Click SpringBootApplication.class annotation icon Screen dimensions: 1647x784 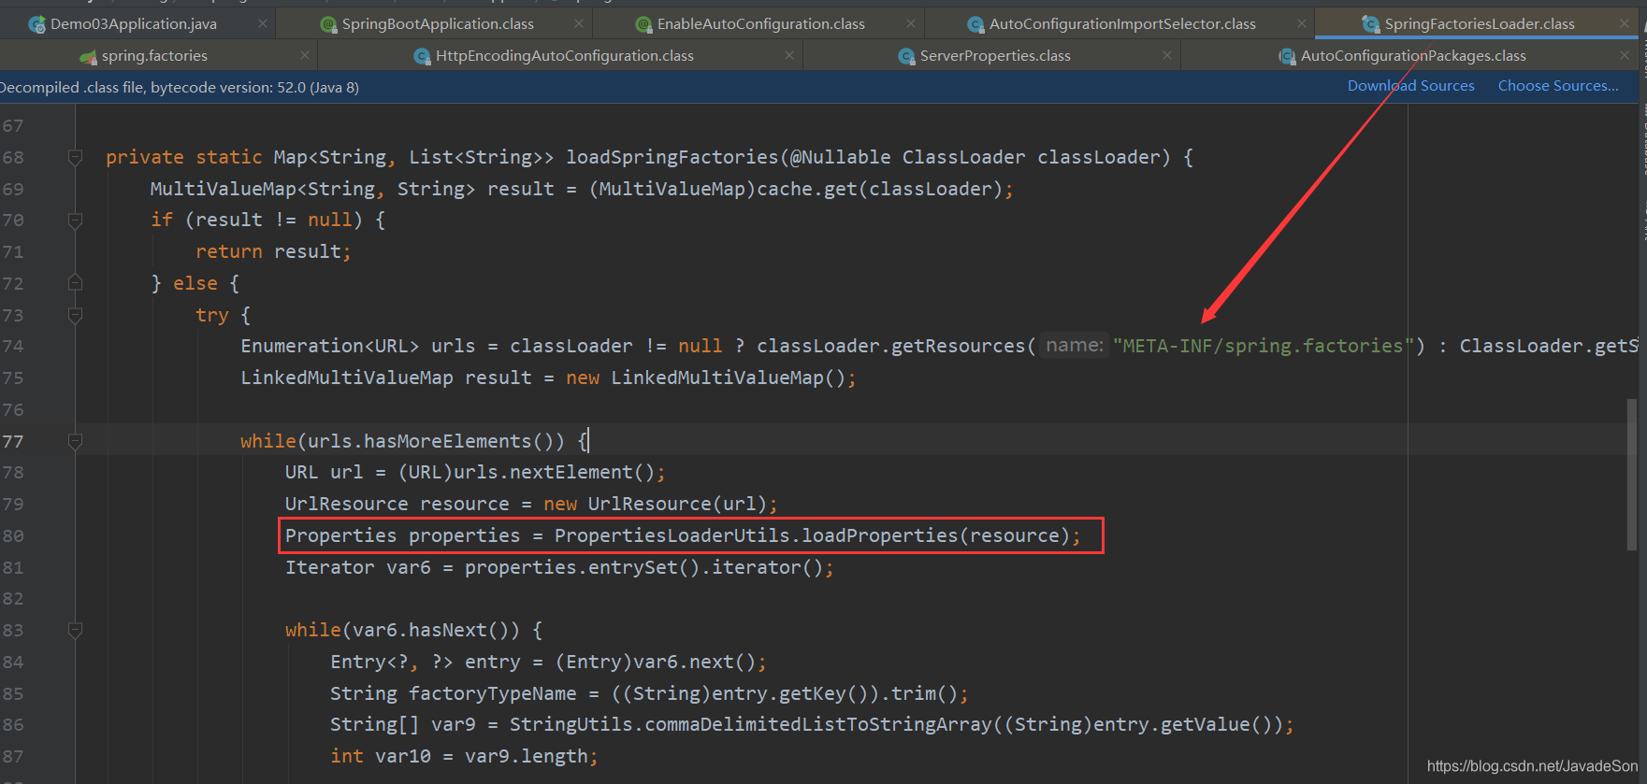pyautogui.click(x=328, y=24)
